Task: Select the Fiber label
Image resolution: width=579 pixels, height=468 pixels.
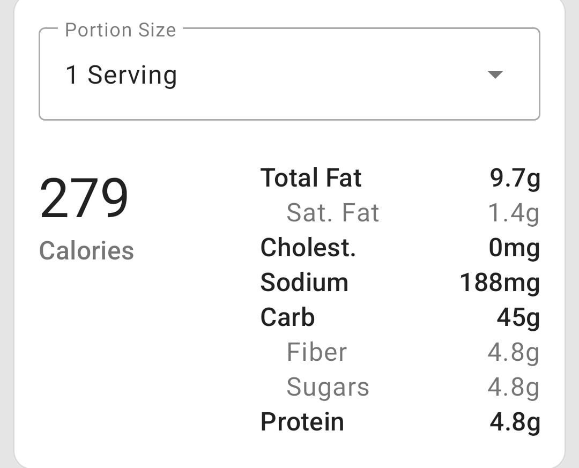Action: pos(316,352)
